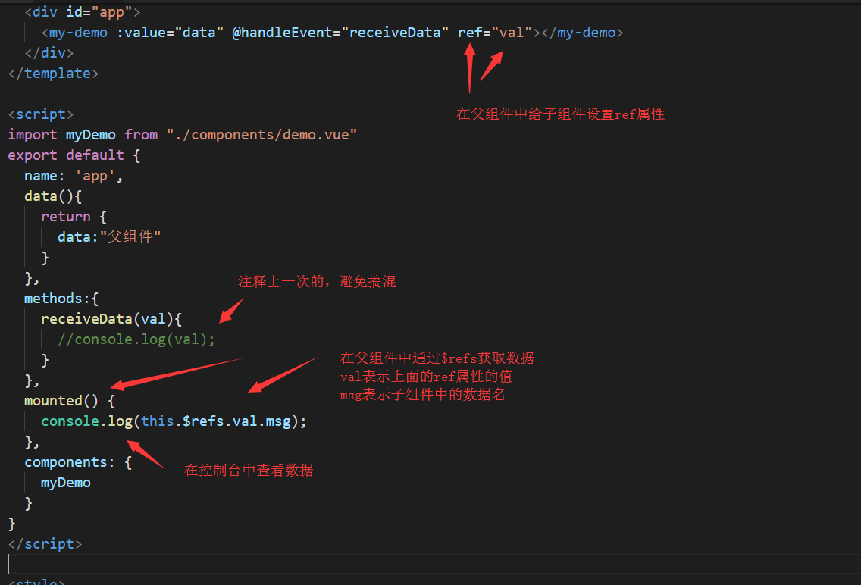
Task: Click console in the console.log(this.$refs...) line
Action: pos(70,421)
